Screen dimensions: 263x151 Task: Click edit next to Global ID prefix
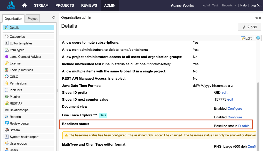[x=225, y=92]
